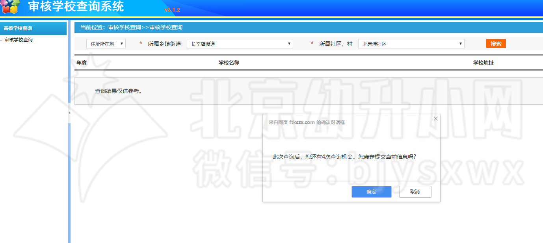Click the colorful system logo icon
Image resolution: width=543 pixels, height=243 pixels.
coord(11,7)
